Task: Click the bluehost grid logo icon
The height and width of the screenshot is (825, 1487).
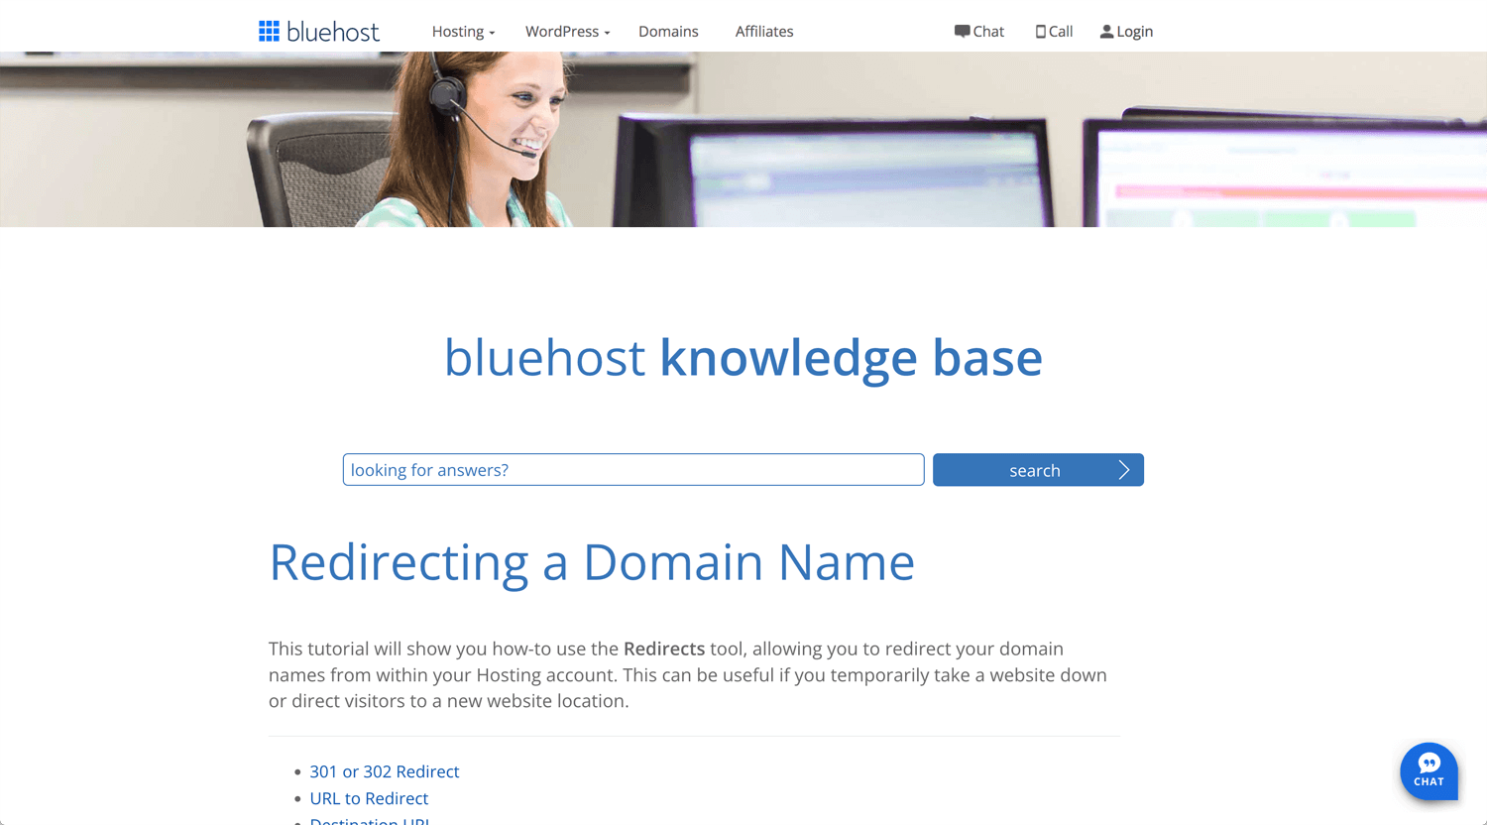Action: tap(269, 31)
